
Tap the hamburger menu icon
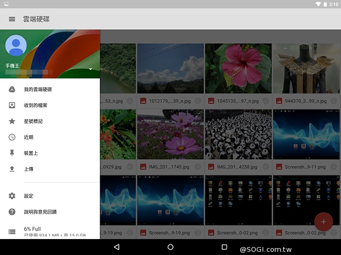(12, 19)
